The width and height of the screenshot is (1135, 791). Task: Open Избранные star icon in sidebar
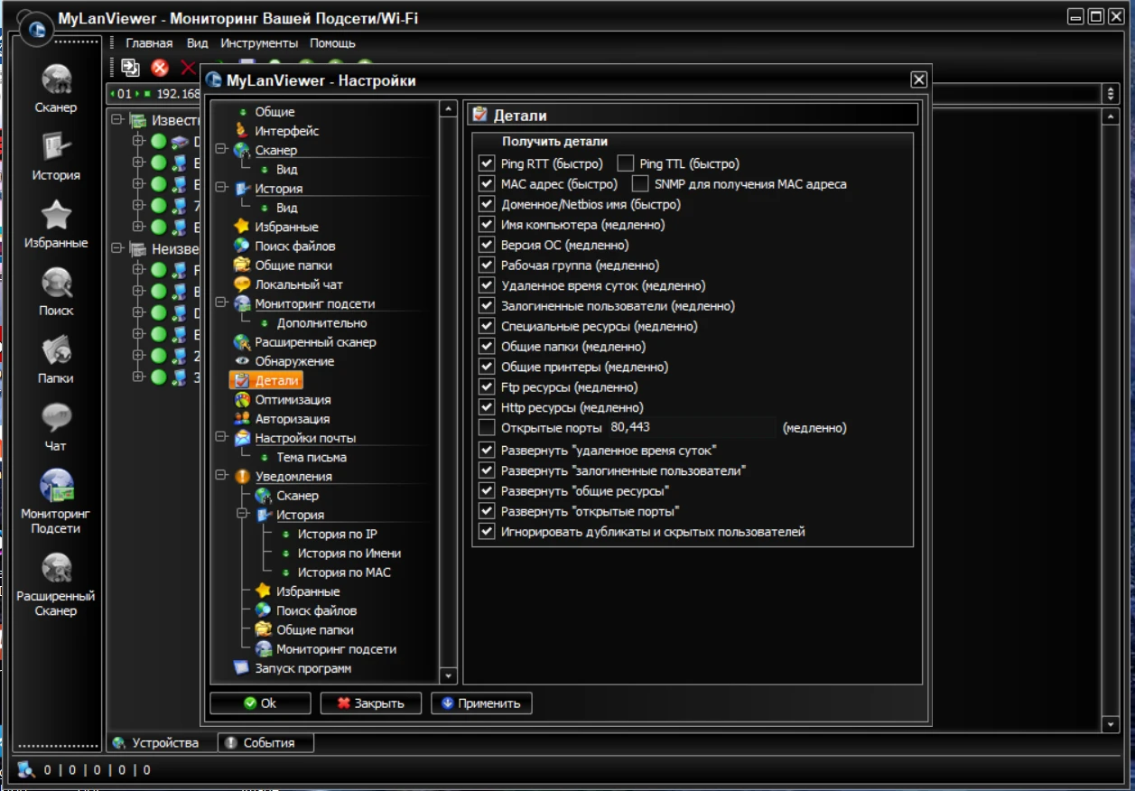[56, 216]
